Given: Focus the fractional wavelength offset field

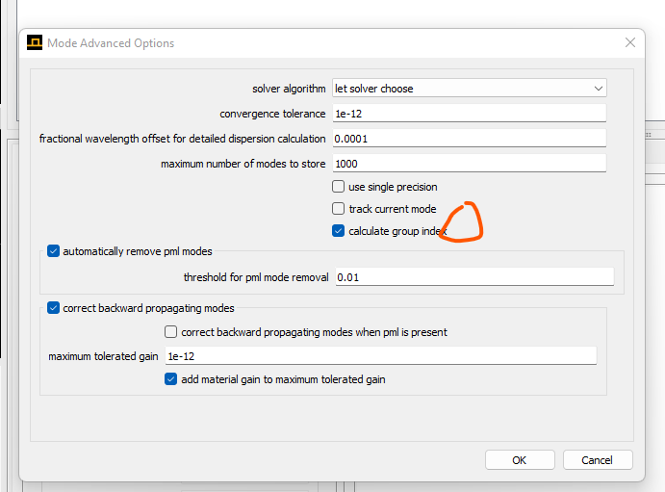Looking at the screenshot, I should (470, 139).
